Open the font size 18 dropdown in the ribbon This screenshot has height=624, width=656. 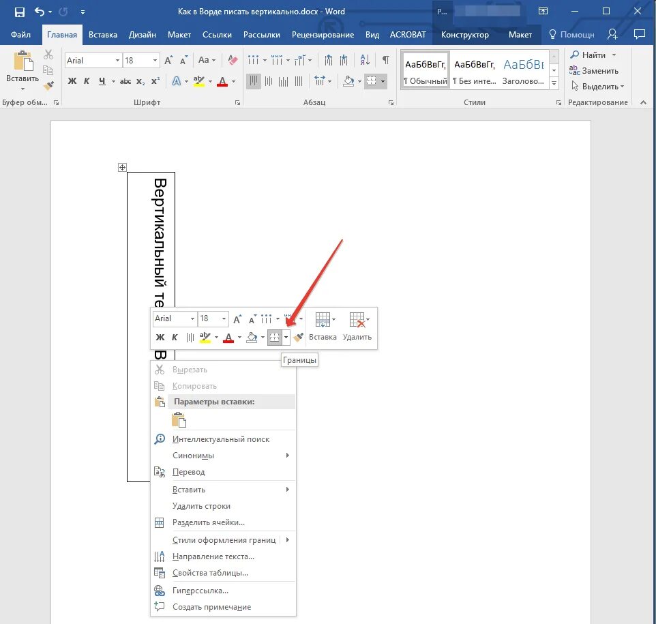pyautogui.click(x=155, y=61)
